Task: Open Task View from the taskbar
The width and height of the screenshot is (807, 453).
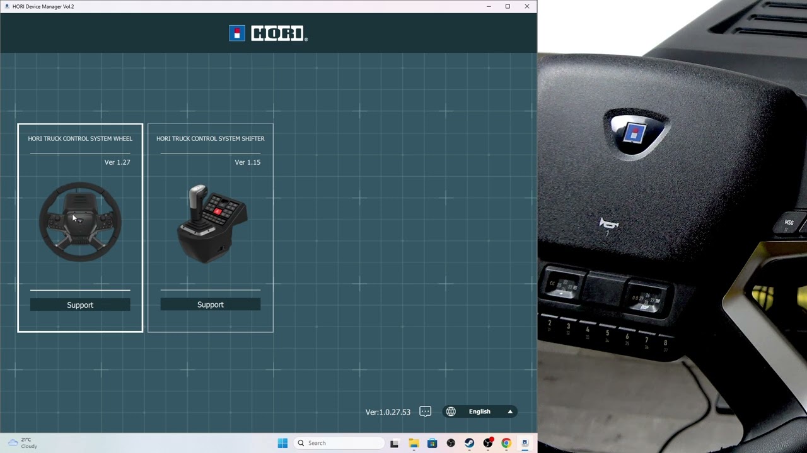Action: (394, 443)
